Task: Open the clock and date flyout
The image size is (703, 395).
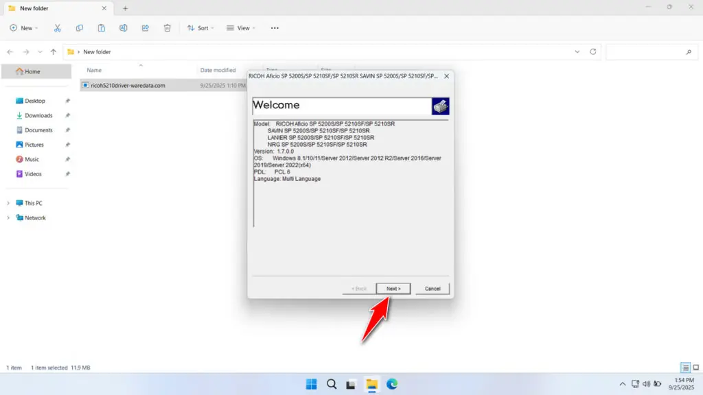Action: click(x=682, y=384)
